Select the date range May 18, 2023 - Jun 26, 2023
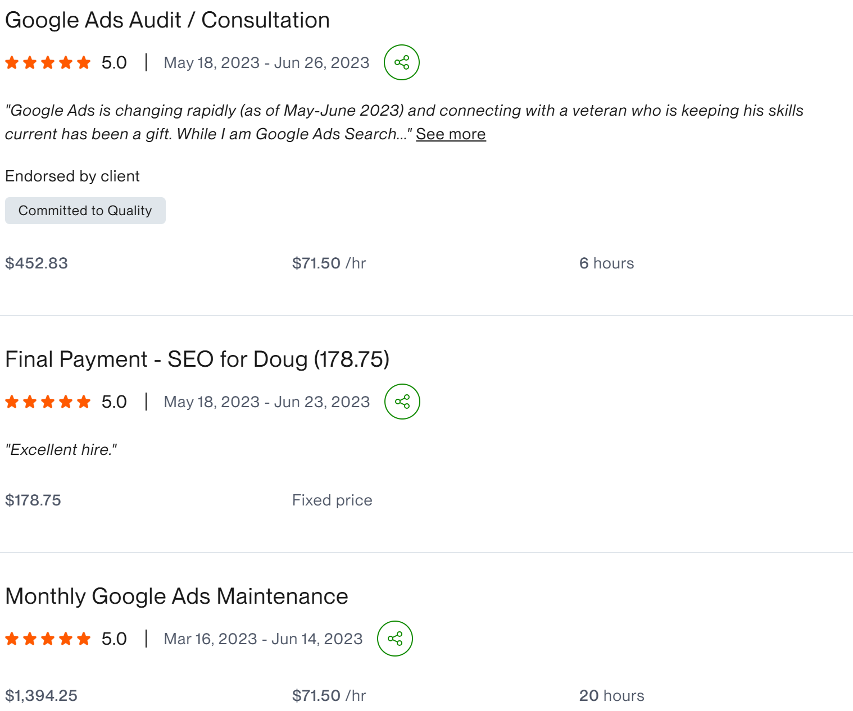 tap(266, 62)
